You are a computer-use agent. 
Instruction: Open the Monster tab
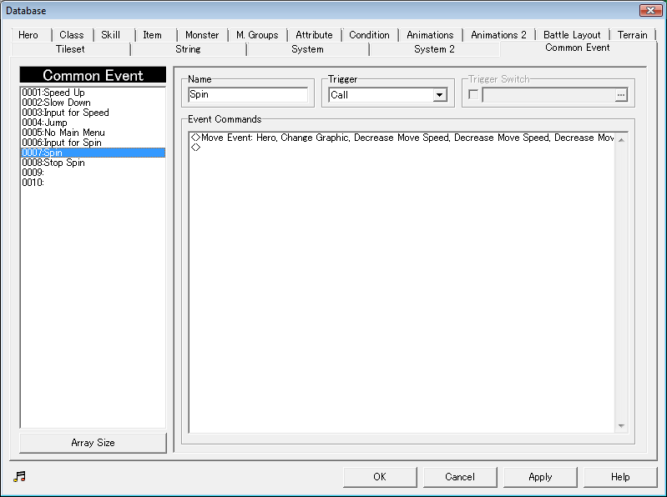(x=202, y=35)
